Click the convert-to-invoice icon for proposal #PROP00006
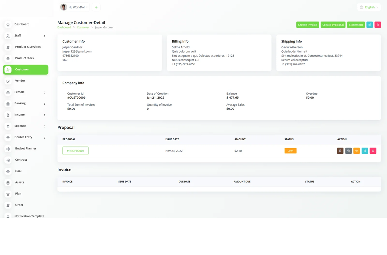This screenshot has height=255, width=387. [340, 151]
